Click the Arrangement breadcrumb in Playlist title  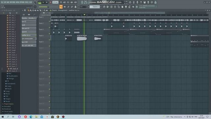pos(63,10)
